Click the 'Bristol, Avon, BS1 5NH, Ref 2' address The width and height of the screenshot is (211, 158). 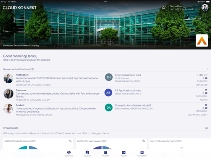[128, 94]
